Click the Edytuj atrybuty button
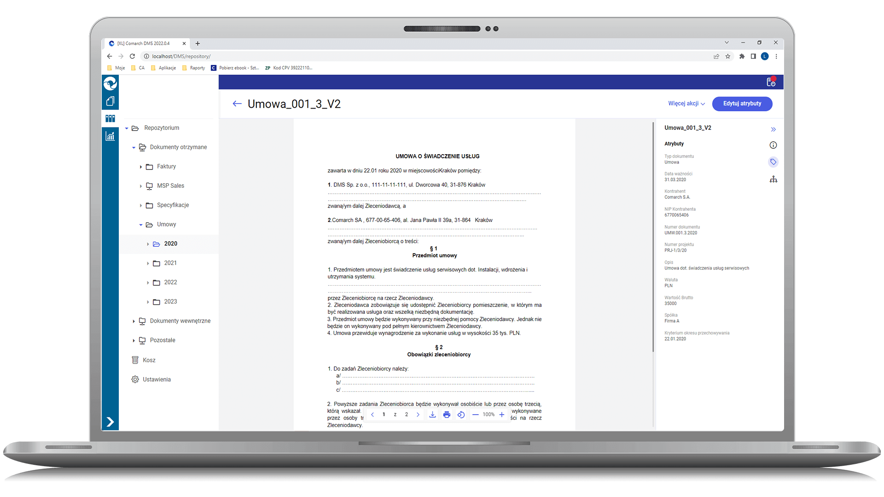The height and width of the screenshot is (497, 884). point(742,104)
